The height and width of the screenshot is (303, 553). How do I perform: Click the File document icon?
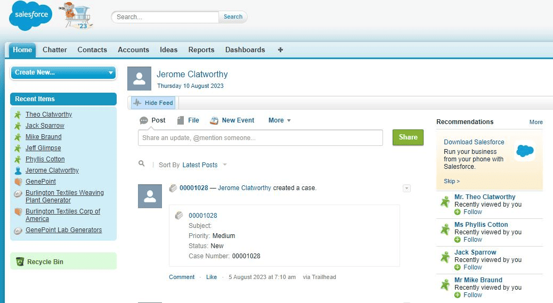click(181, 120)
